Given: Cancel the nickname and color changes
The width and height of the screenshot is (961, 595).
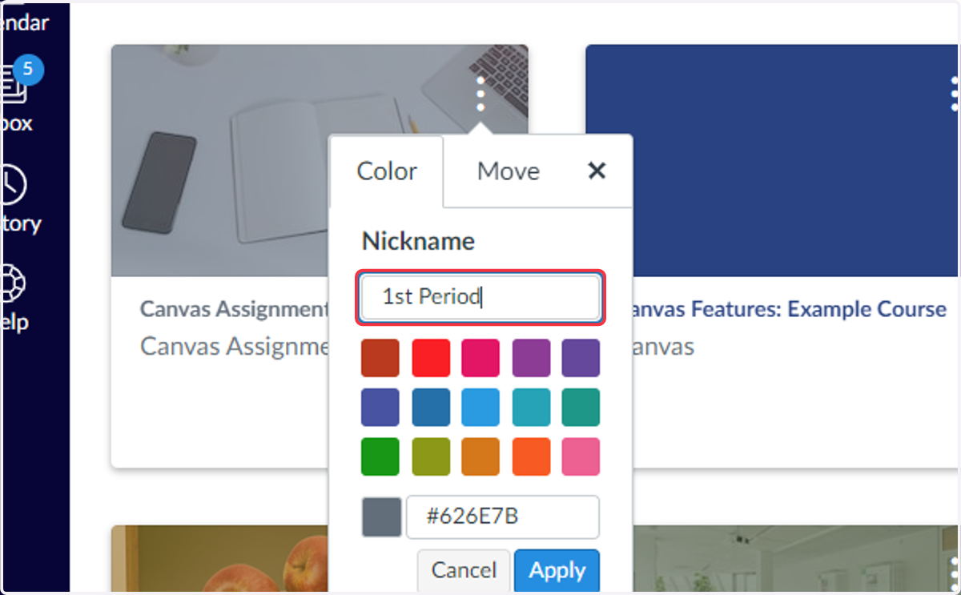Looking at the screenshot, I should point(464,570).
